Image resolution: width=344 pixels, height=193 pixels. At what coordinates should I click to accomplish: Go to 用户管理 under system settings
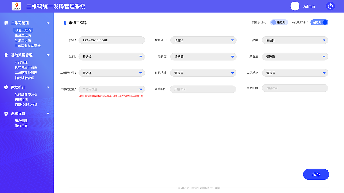pyautogui.click(x=21, y=121)
